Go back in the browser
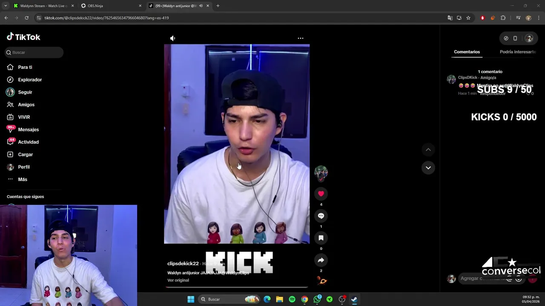545x306 pixels. [6, 18]
